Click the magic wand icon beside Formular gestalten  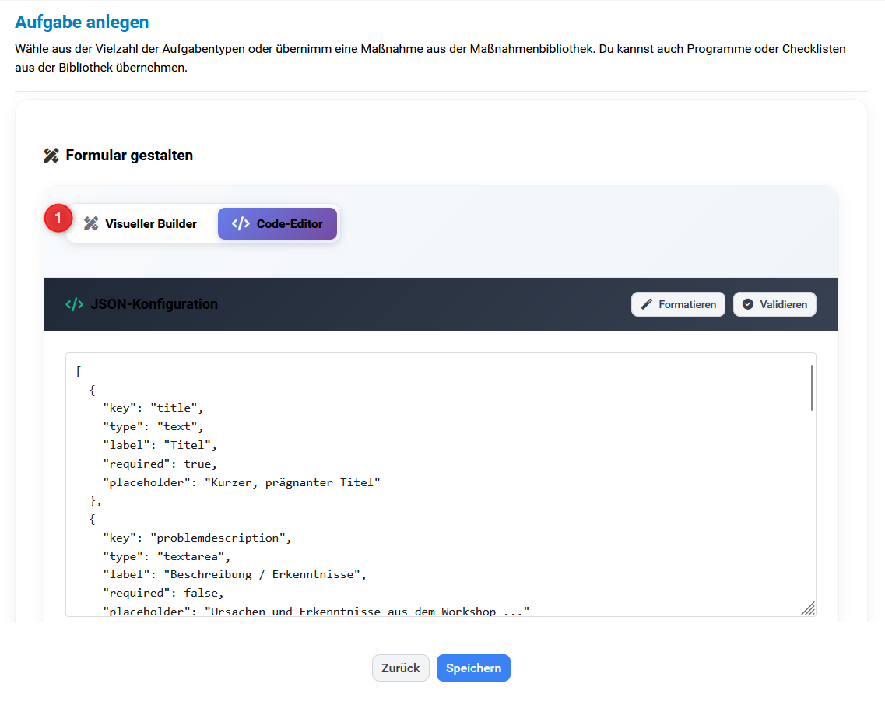click(x=50, y=155)
